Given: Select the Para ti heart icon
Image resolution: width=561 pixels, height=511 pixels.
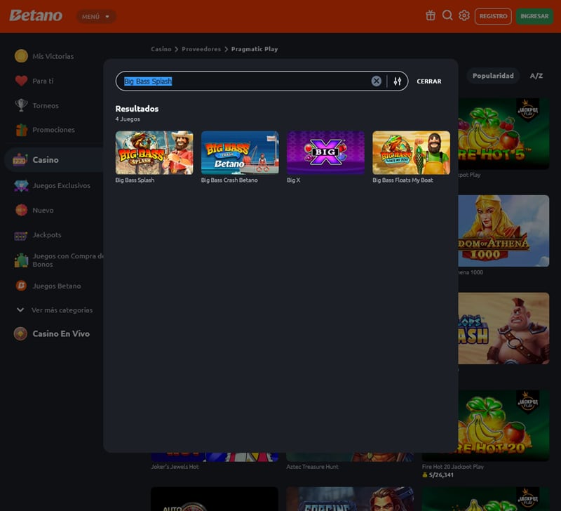Looking at the screenshot, I should click(x=21, y=81).
